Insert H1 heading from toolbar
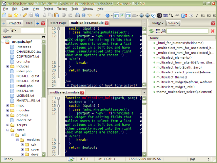The height and width of the screenshot is (163, 217). pyautogui.click(x=203, y=15)
